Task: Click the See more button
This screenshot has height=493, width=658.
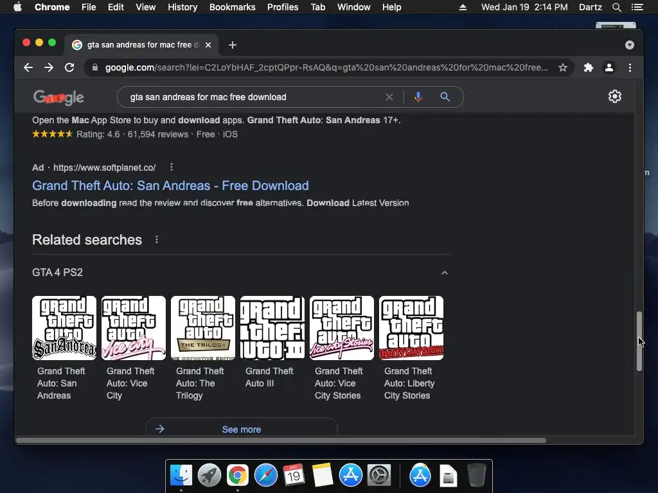Action: [x=242, y=429]
